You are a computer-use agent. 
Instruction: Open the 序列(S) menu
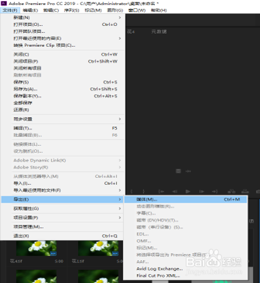[72, 10]
